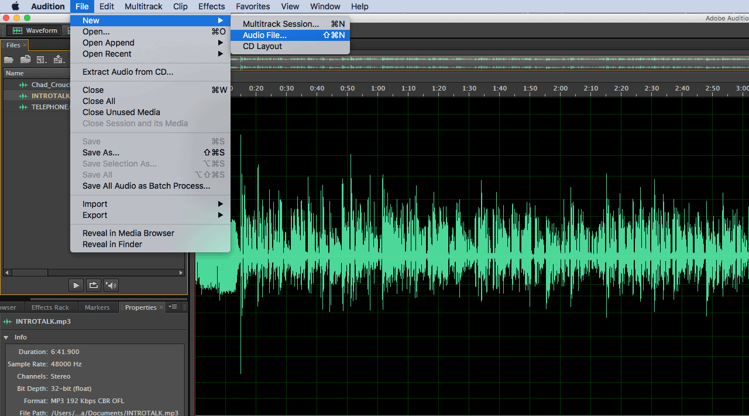Viewport: 749px width, 416px height.
Task: Open the View menu
Action: [x=290, y=6]
